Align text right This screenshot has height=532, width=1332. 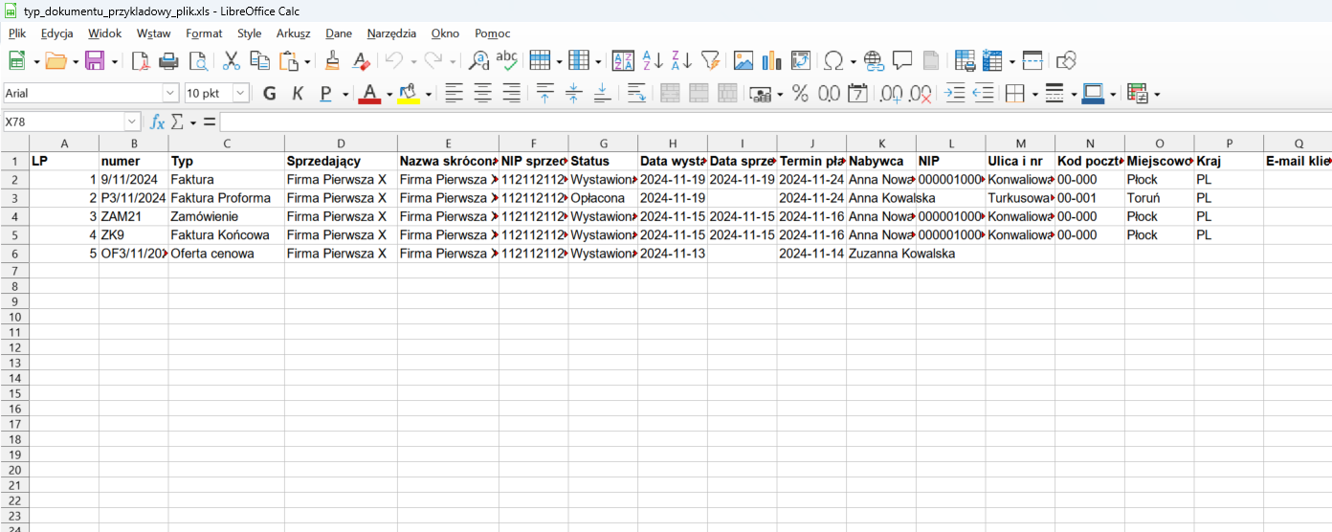(512, 94)
